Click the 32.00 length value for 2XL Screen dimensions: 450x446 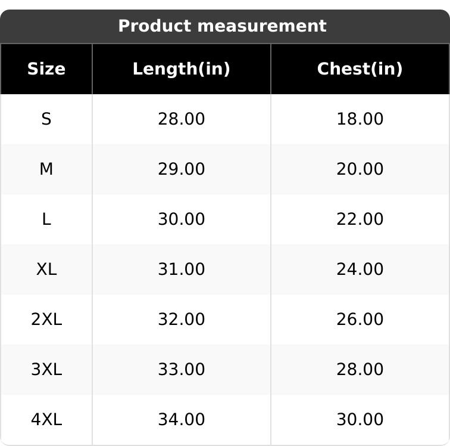pos(181,320)
